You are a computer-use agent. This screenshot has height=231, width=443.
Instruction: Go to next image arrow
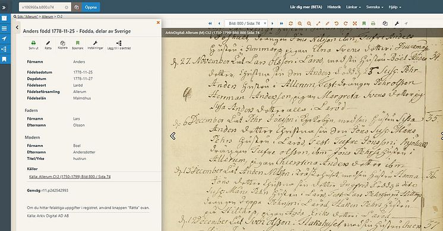pyautogui.click(x=273, y=24)
